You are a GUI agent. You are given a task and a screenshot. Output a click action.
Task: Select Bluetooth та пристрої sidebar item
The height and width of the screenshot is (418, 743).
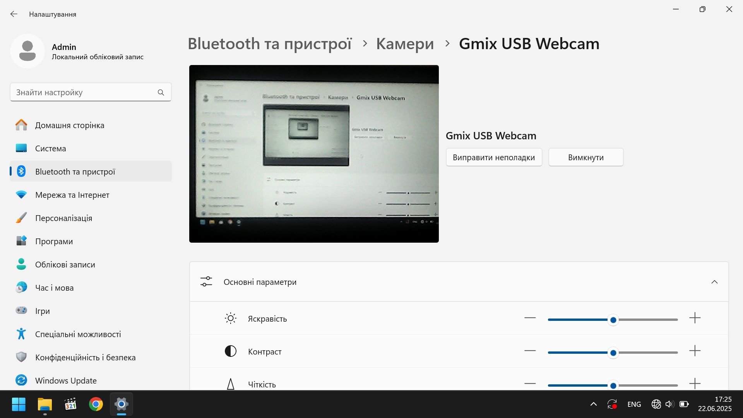(x=91, y=171)
